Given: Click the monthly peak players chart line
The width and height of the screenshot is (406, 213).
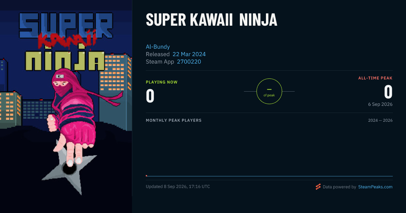Looking at the screenshot, I should (x=269, y=176).
